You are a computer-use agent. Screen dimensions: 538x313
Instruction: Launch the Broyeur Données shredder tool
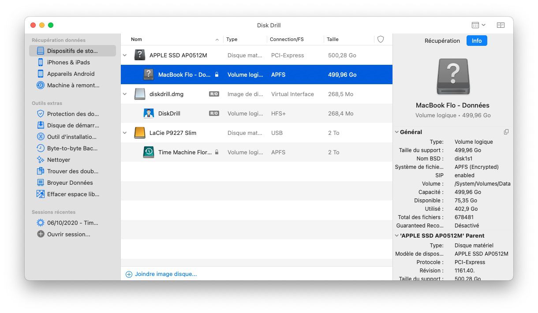tap(70, 183)
